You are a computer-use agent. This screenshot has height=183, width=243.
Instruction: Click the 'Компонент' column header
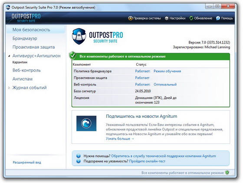(82, 64)
